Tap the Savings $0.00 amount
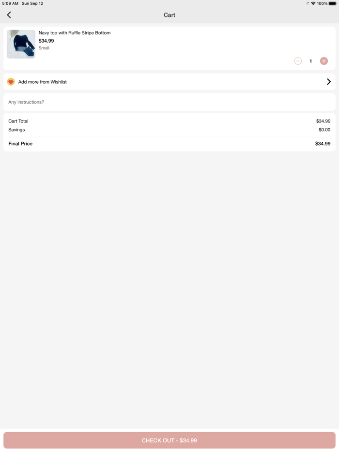Image resolution: width=339 pixels, height=452 pixels. (324, 130)
